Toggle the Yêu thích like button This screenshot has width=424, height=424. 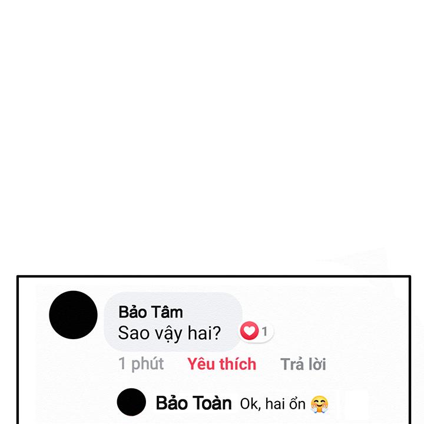(222, 364)
